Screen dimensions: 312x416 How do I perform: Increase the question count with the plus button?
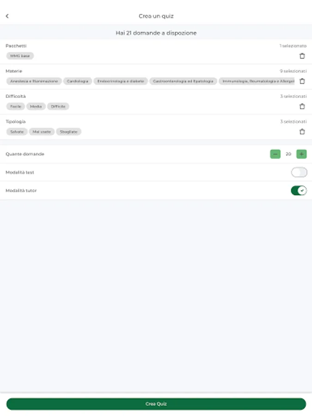coord(301,154)
